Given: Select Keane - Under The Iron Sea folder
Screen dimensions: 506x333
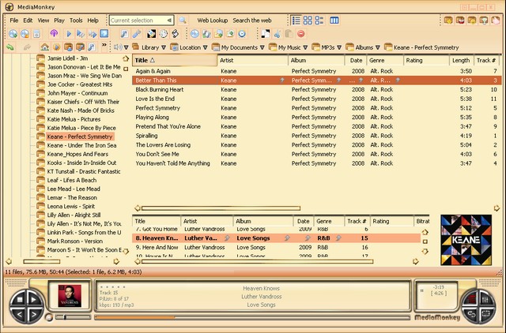Looking at the screenshot, I should coord(81,145).
